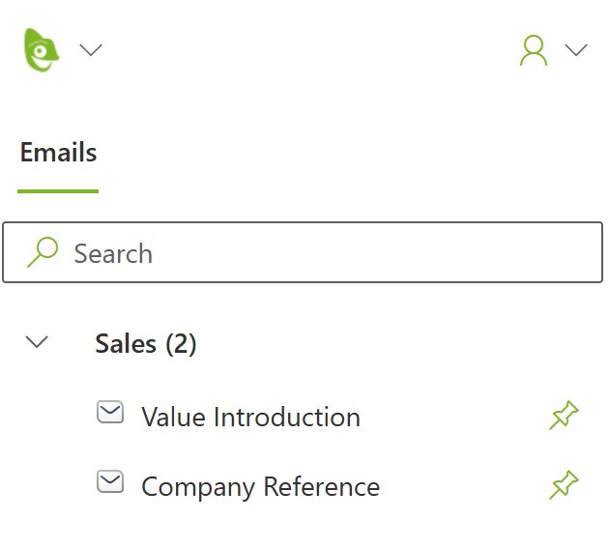The image size is (609, 549).
Task: Click the word Value in Value Introduction
Action: click(173, 418)
